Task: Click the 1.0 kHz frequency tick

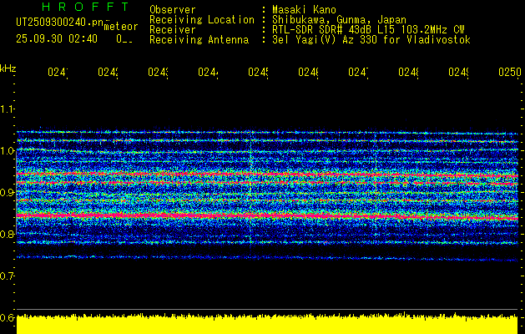Action: pyautogui.click(x=8, y=151)
